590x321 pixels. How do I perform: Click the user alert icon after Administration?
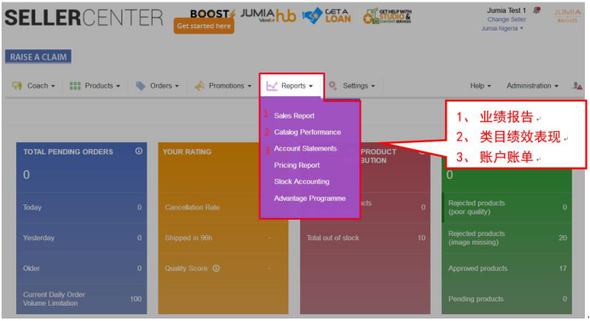577,86
